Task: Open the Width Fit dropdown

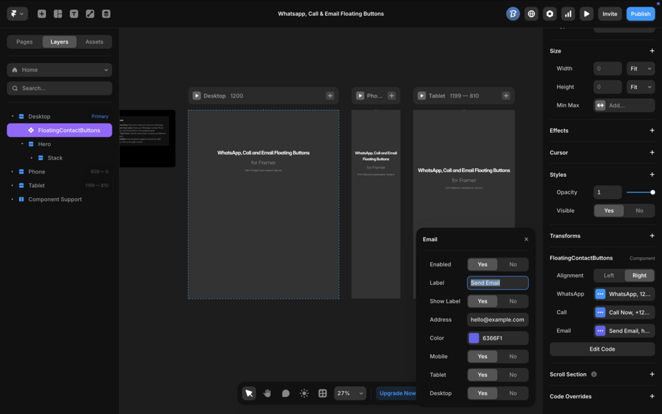Action: tap(640, 69)
